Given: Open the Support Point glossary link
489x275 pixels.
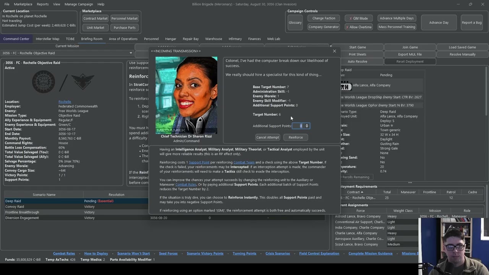Looking at the screenshot, I should tap(199, 162).
